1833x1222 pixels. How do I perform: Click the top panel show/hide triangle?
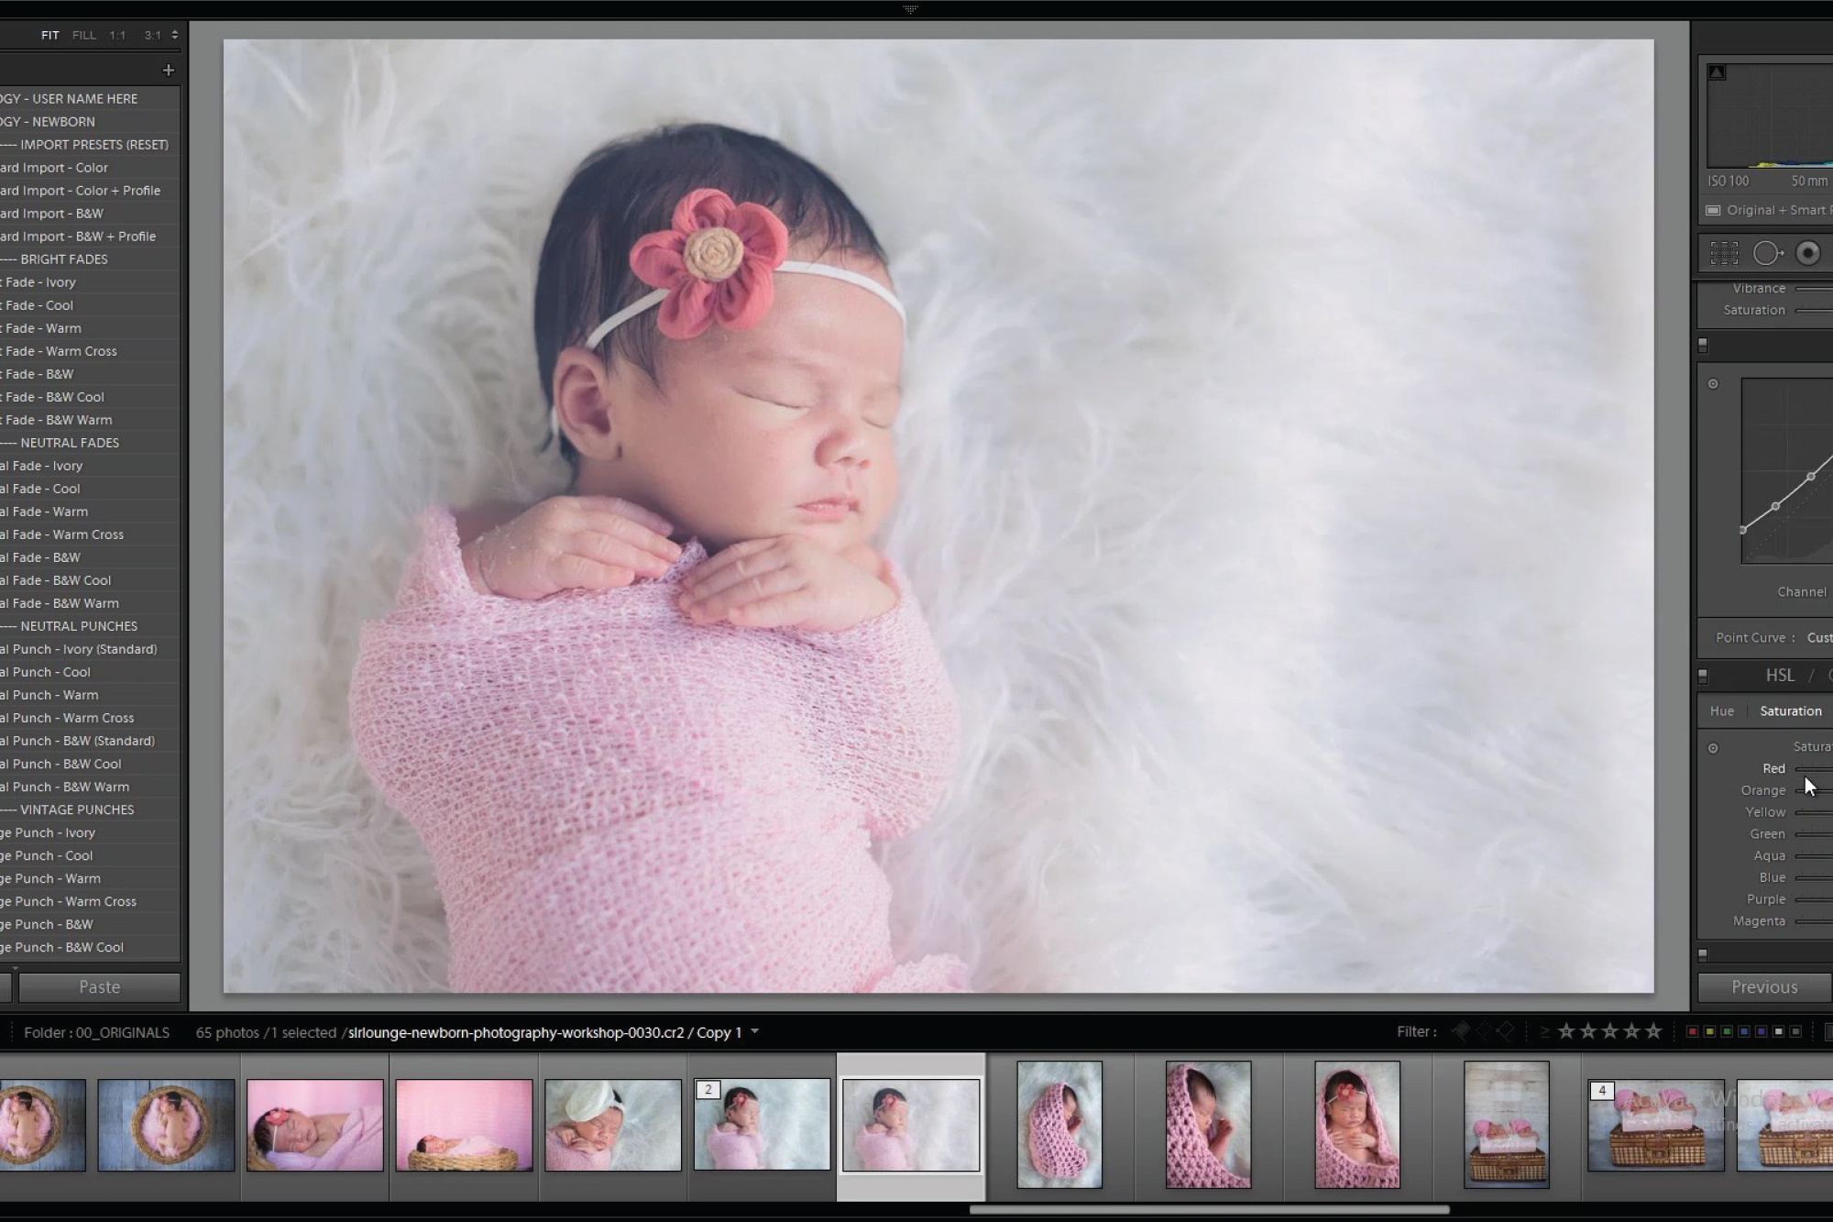pyautogui.click(x=910, y=9)
